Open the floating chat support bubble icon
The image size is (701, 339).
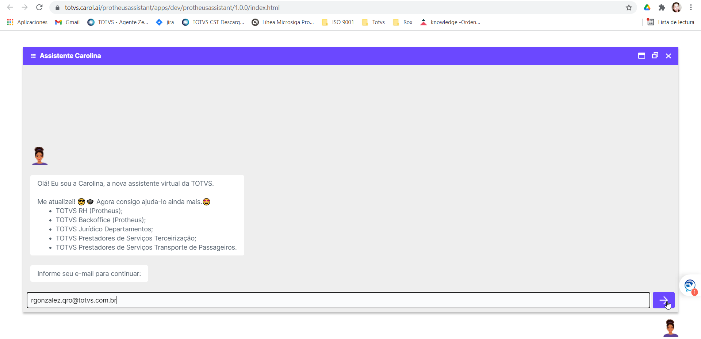click(690, 285)
